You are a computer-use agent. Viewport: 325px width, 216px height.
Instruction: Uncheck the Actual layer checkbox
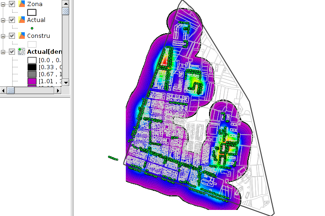[x=12, y=20]
